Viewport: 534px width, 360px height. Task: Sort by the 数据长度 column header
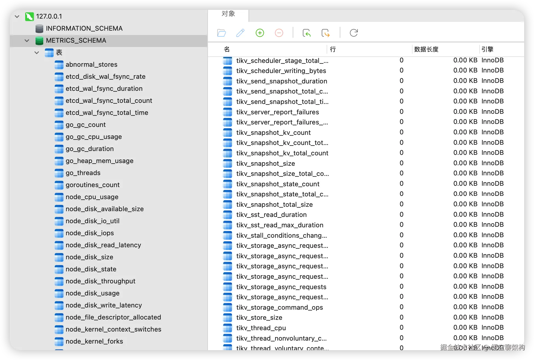pos(426,49)
